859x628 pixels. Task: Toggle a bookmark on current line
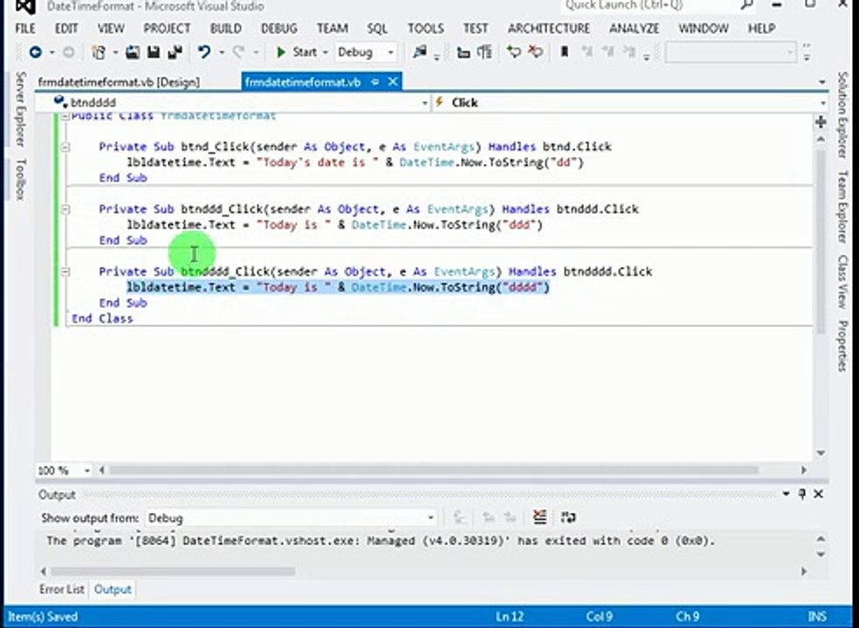click(564, 52)
